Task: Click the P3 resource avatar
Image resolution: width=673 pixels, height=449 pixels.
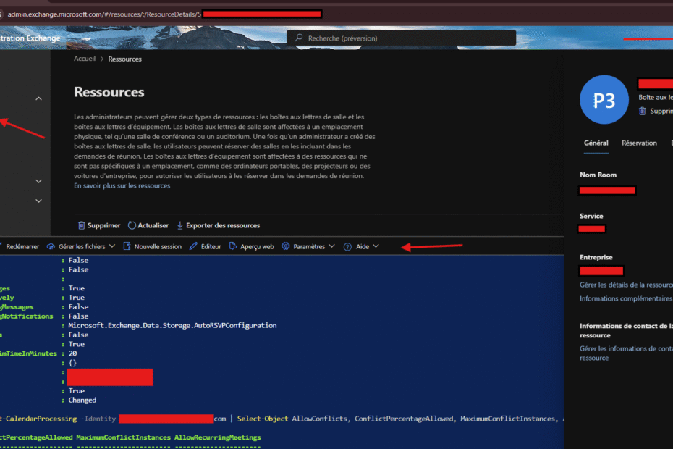Action: pyautogui.click(x=604, y=99)
